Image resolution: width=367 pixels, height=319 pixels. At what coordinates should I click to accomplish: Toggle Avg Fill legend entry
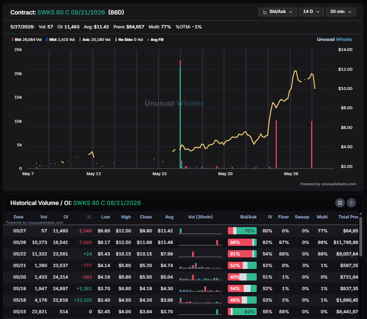pyautogui.click(x=156, y=40)
